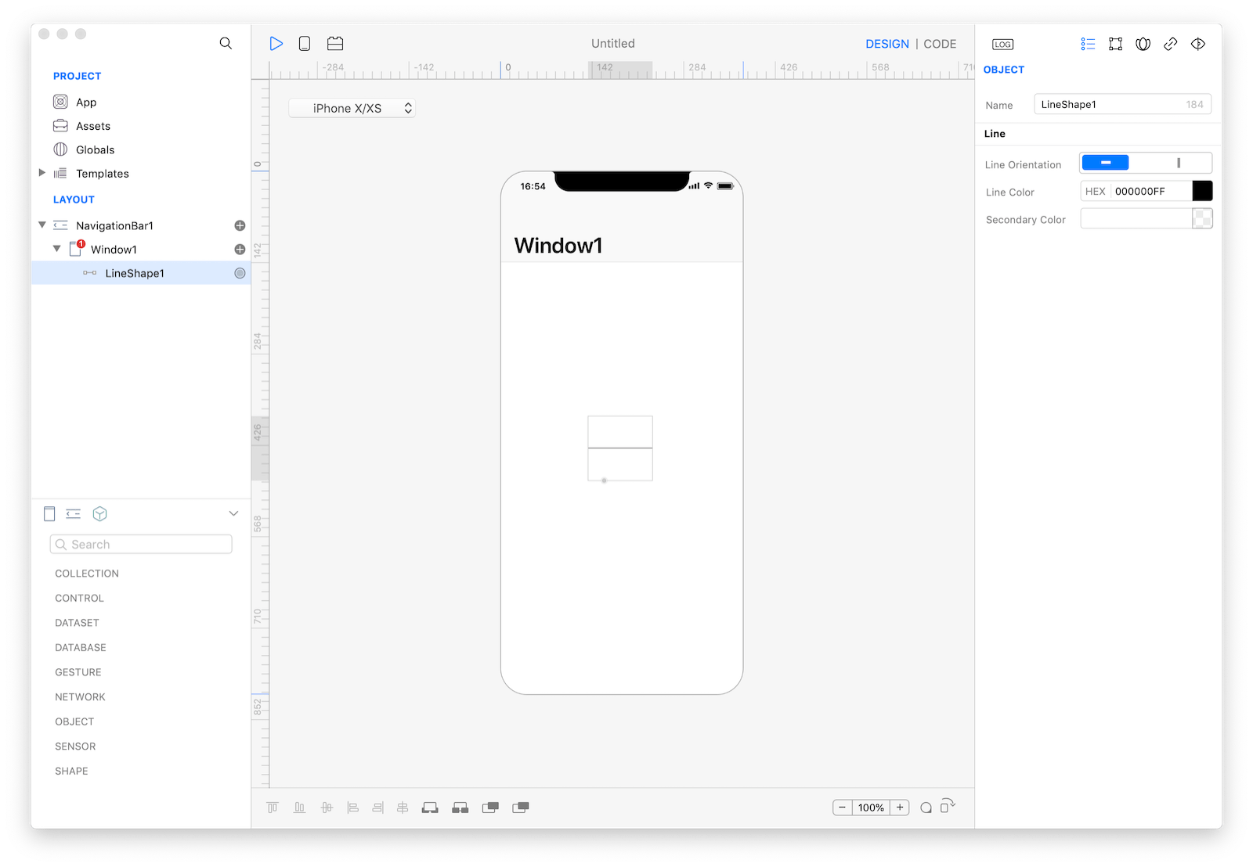Viewport: 1253px width, 867px height.
Task: Show the object properties list inspector
Action: coord(1088,44)
